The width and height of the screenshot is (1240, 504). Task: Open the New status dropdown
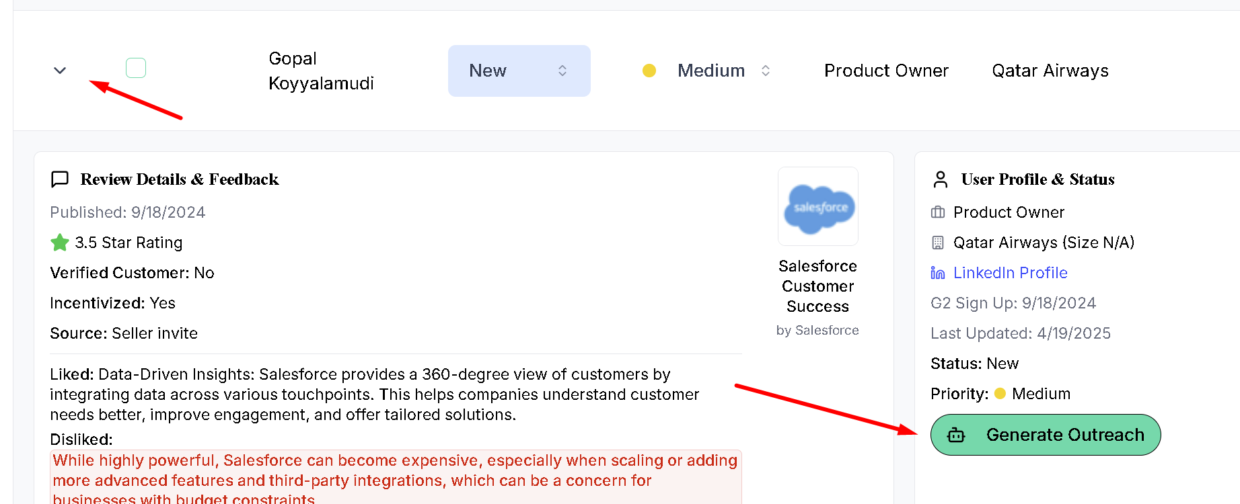(519, 71)
